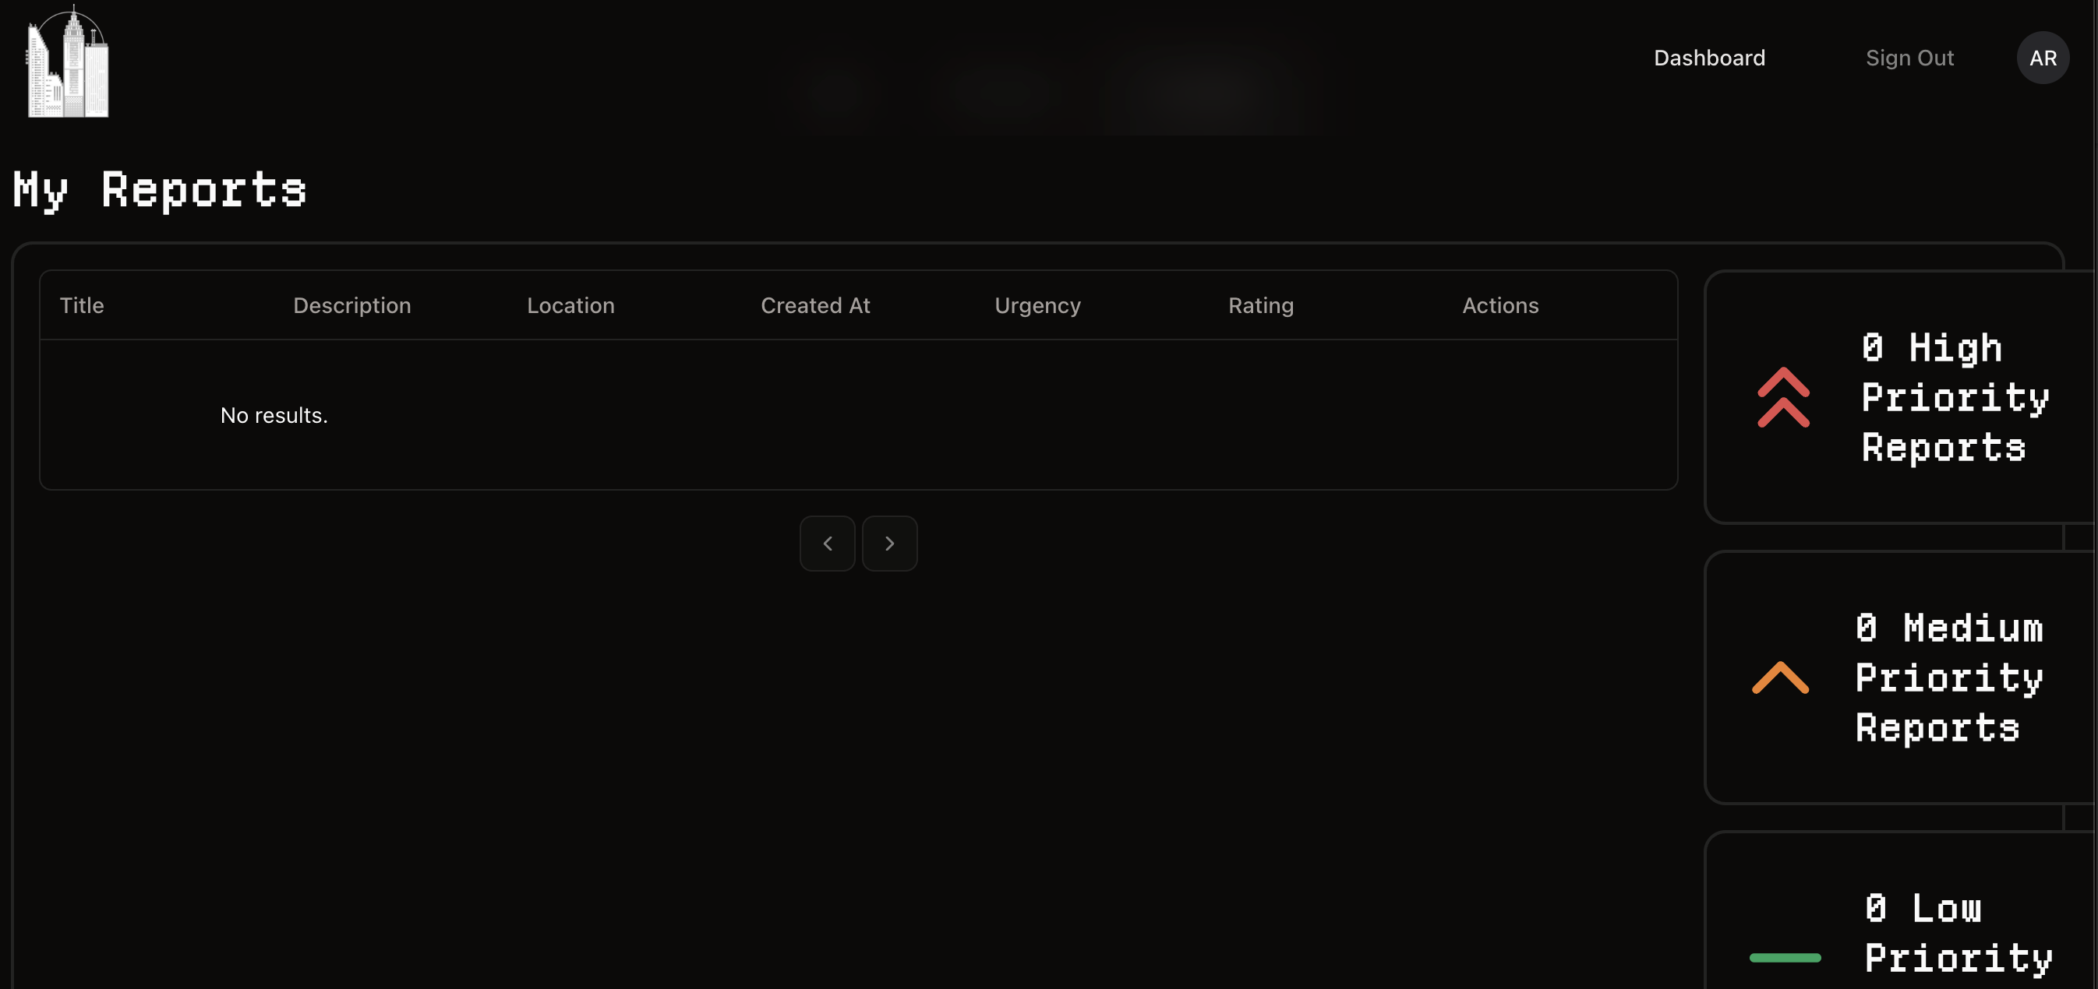
Task: Go to next page of reports
Action: pyautogui.click(x=889, y=543)
